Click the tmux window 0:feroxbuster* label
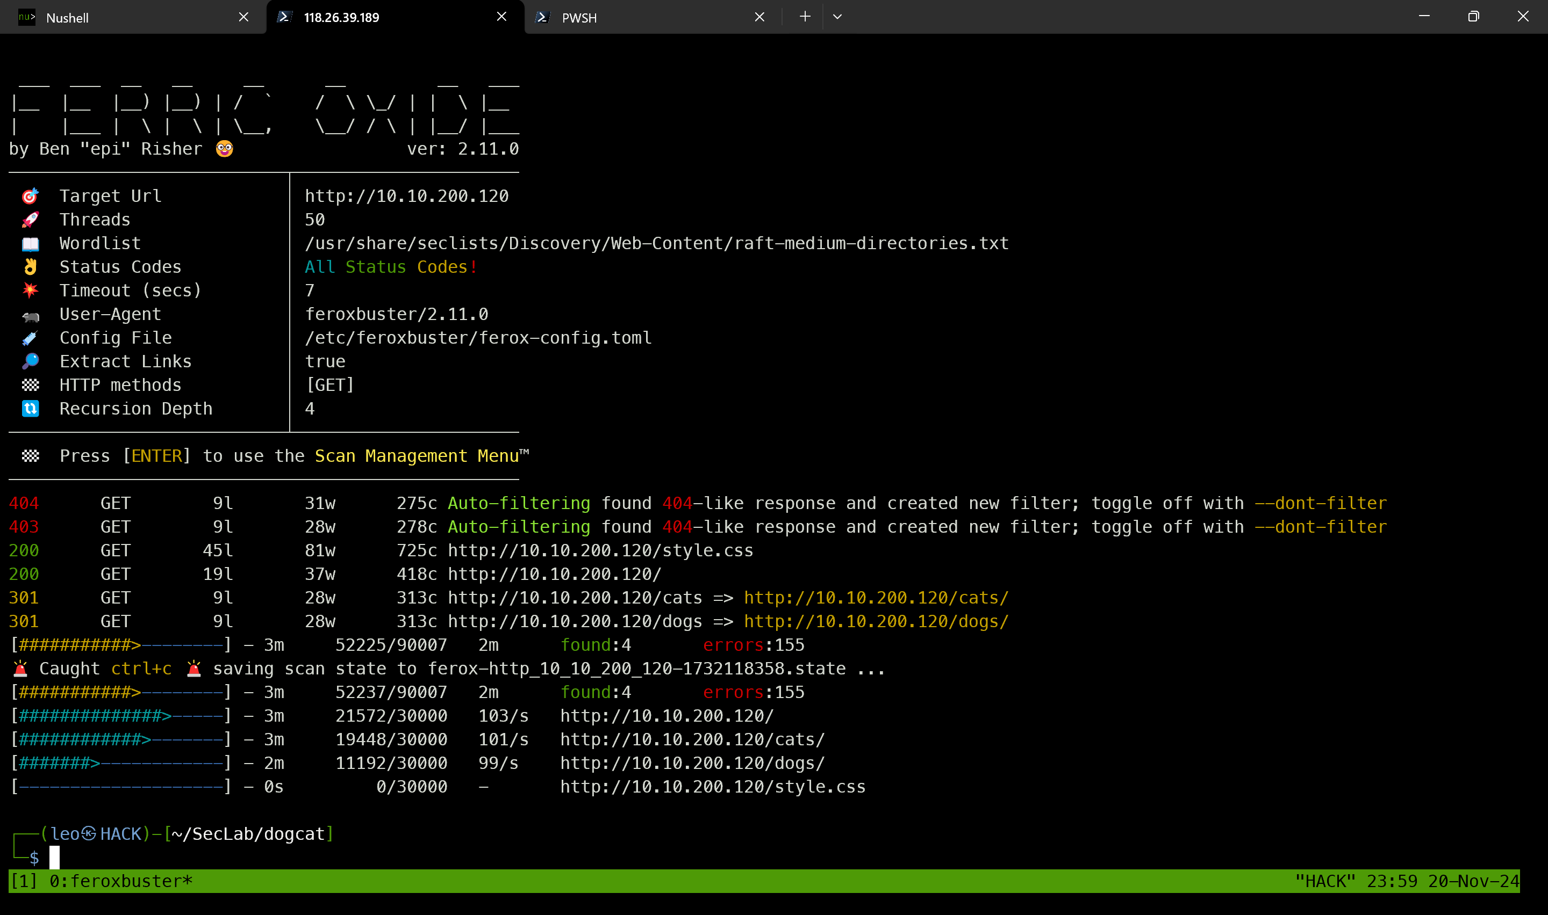Screen dimensions: 1548x915 click(121, 881)
